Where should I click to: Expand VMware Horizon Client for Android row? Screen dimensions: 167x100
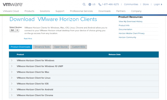click(x=12, y=90)
